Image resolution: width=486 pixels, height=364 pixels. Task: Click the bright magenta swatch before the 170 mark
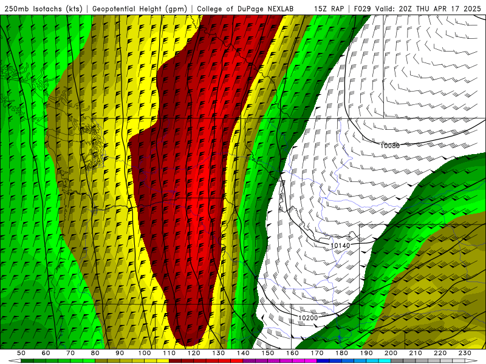coord(310,360)
